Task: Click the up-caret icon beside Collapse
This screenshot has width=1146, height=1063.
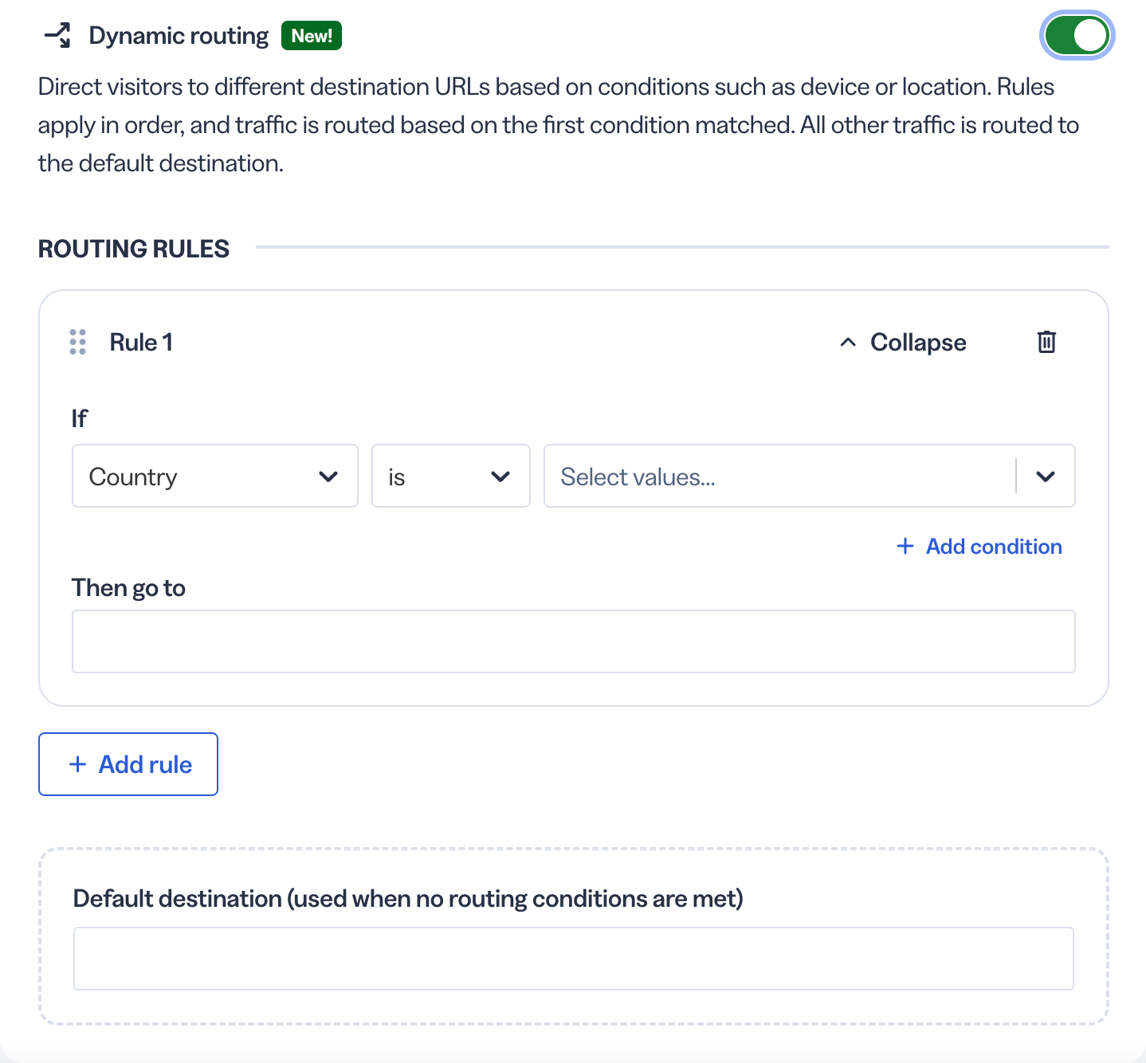Action: pos(848,342)
